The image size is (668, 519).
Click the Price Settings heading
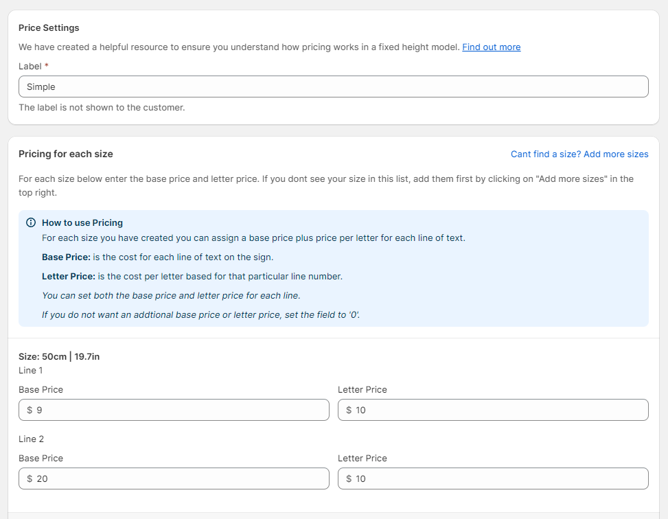tap(49, 28)
